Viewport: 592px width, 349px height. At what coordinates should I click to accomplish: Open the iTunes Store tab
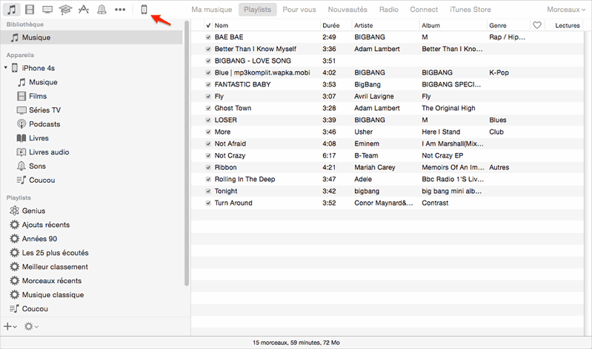[x=470, y=10]
